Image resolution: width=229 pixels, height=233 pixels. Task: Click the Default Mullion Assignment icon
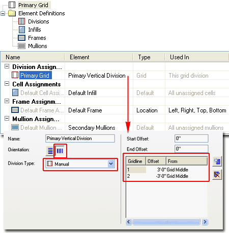[15, 127]
